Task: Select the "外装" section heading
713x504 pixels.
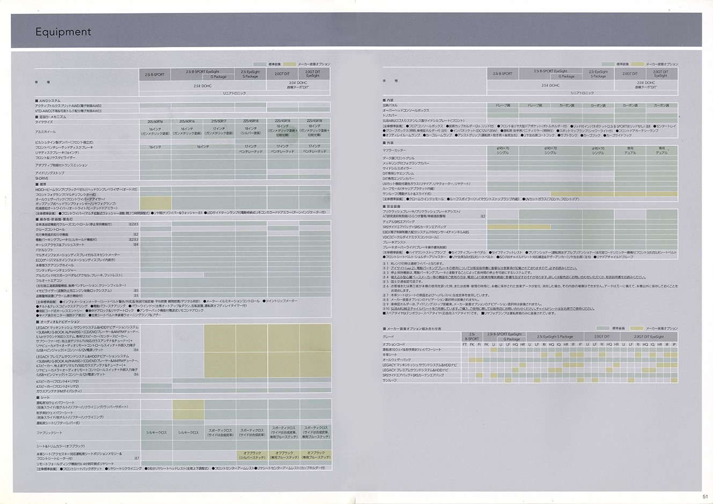Action: (388, 143)
